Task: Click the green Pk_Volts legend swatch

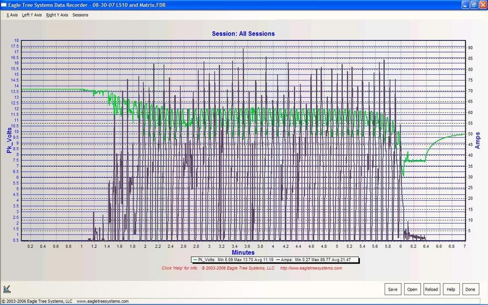Action: [x=194, y=260]
